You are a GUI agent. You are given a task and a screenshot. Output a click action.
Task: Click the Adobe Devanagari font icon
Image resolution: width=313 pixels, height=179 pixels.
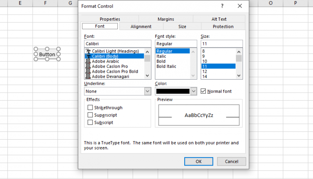click(x=88, y=76)
